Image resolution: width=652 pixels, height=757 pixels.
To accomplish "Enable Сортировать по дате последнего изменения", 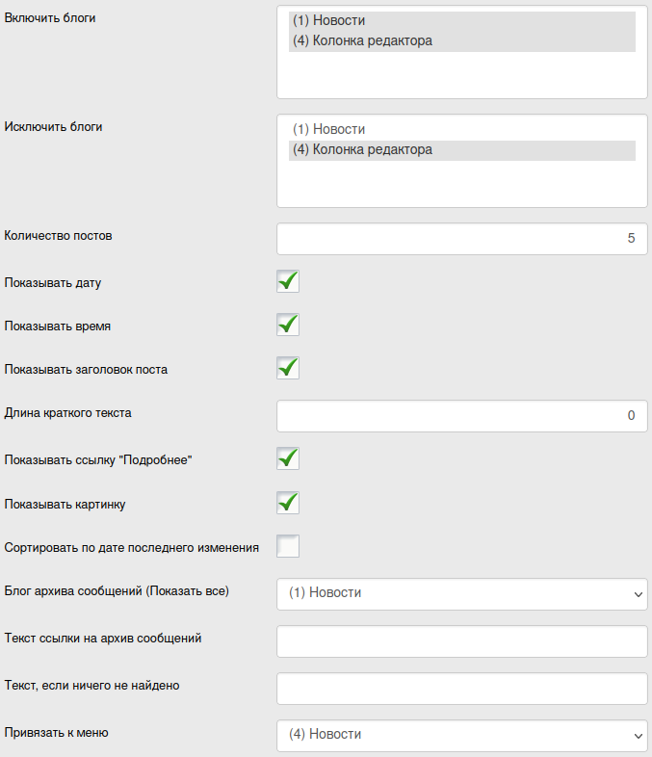I will point(288,546).
